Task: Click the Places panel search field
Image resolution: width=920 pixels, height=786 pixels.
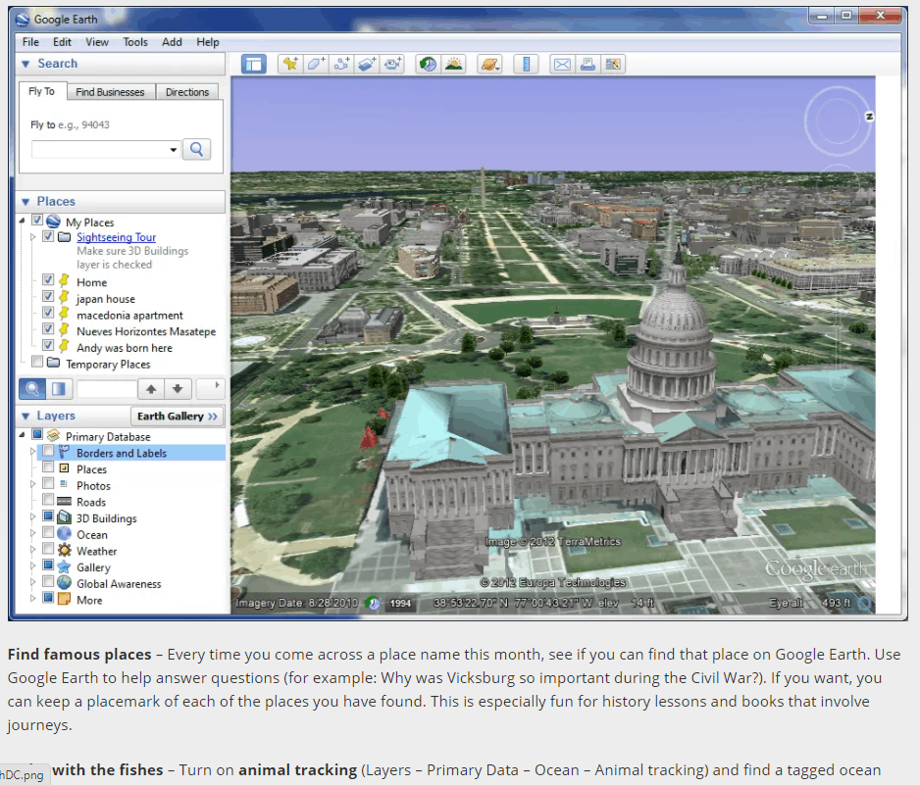Action: pyautogui.click(x=107, y=389)
